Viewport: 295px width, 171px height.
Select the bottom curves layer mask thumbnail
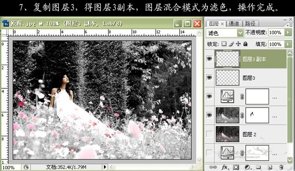tap(257, 153)
